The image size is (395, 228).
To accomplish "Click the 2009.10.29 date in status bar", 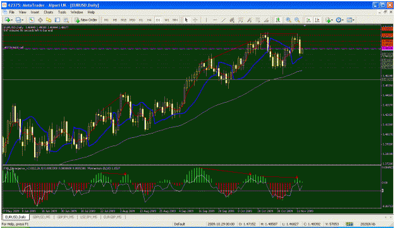I will point(221,224).
